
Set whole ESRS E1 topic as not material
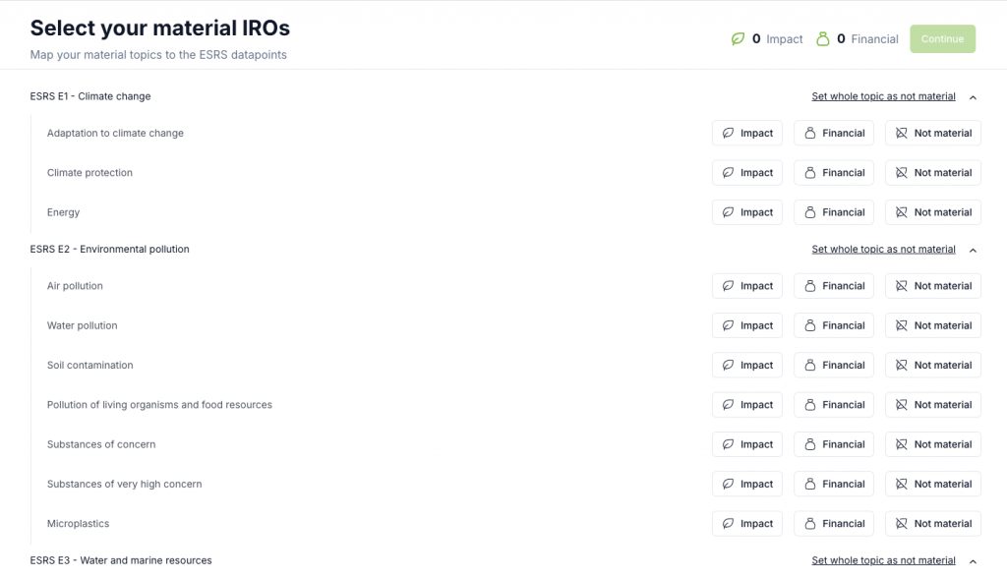pos(883,96)
